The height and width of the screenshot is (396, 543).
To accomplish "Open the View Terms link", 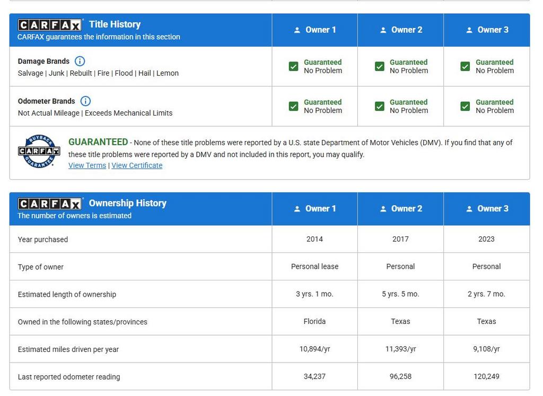I will [x=87, y=165].
